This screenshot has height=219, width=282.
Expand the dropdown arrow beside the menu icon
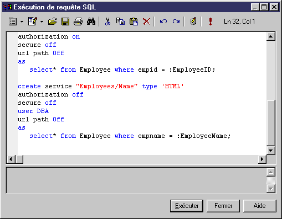[22, 22]
